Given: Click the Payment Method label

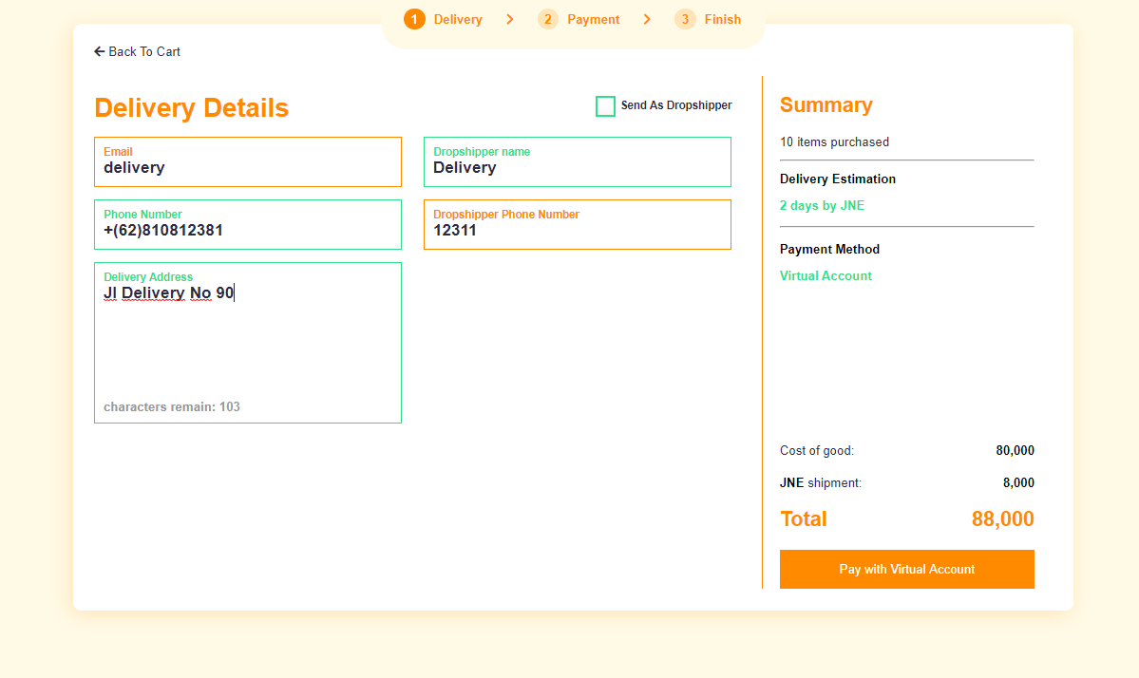Looking at the screenshot, I should click(829, 250).
